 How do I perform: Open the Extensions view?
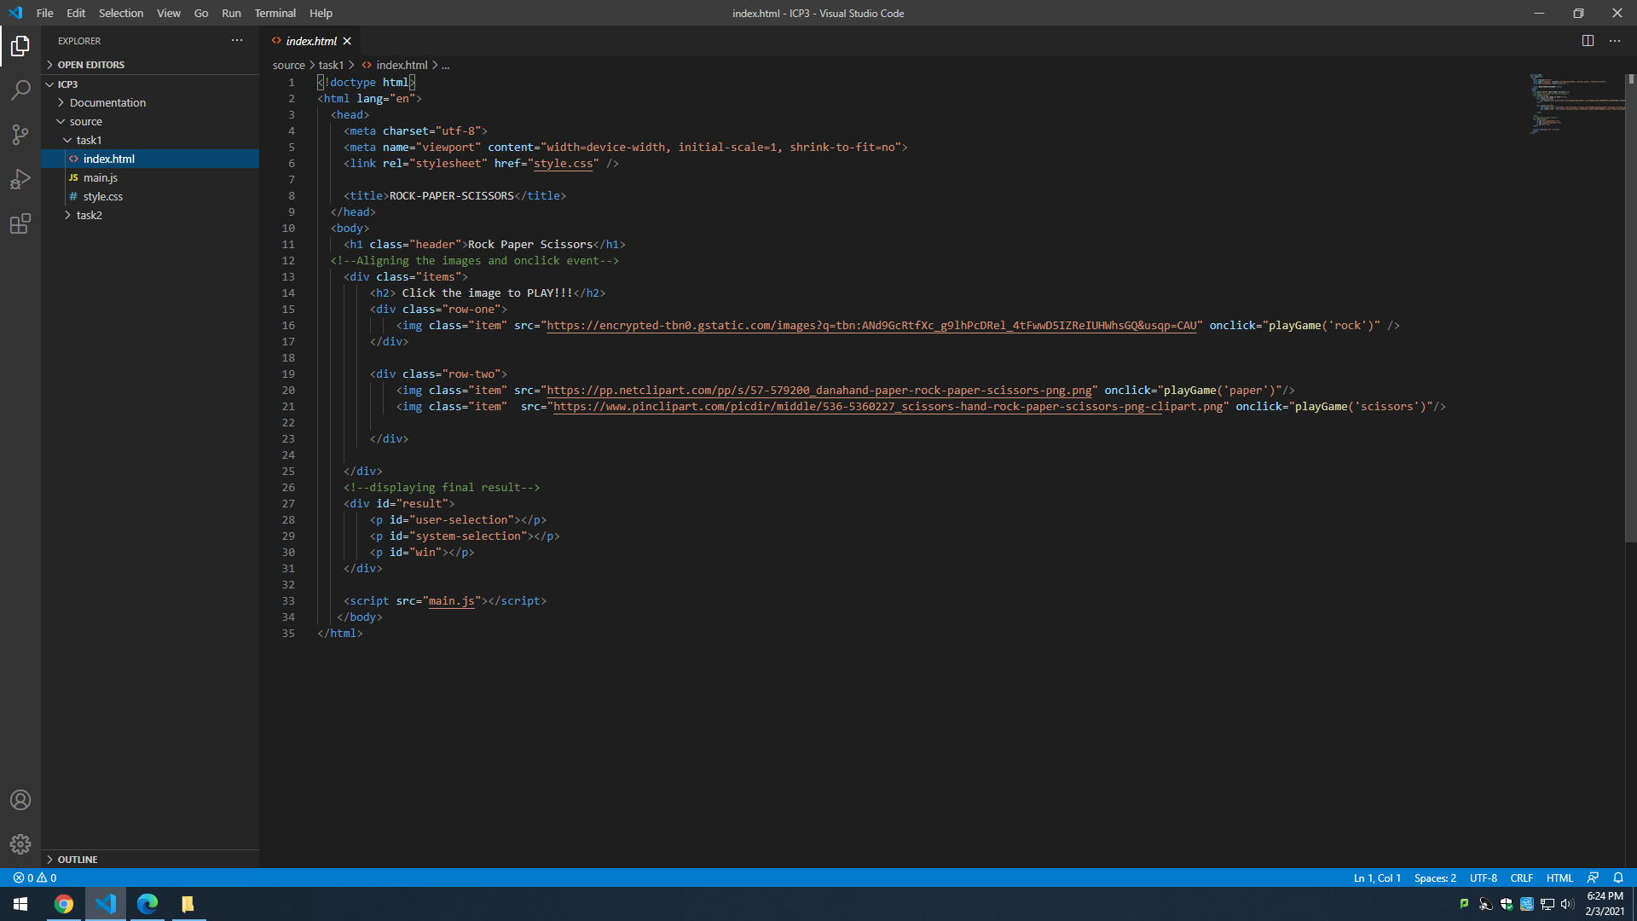[20, 223]
